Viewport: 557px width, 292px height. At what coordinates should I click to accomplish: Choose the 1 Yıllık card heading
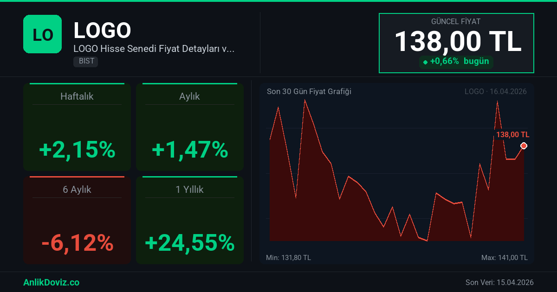pyautogui.click(x=189, y=190)
